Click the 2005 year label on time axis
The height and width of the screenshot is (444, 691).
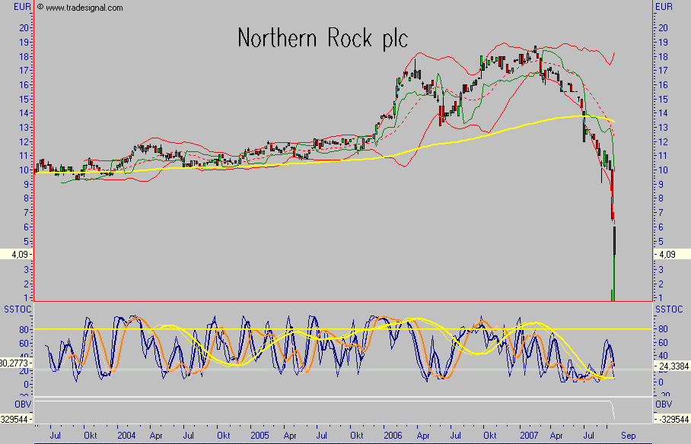[259, 435]
